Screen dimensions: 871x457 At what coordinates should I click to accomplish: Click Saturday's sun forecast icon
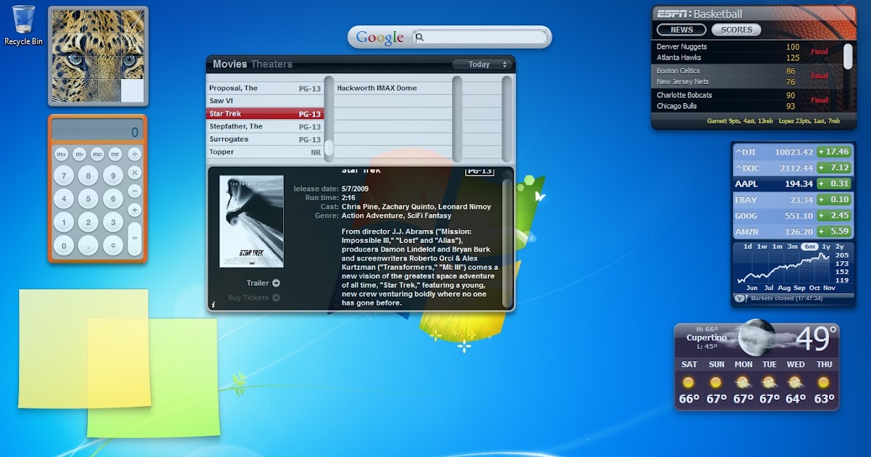(689, 382)
